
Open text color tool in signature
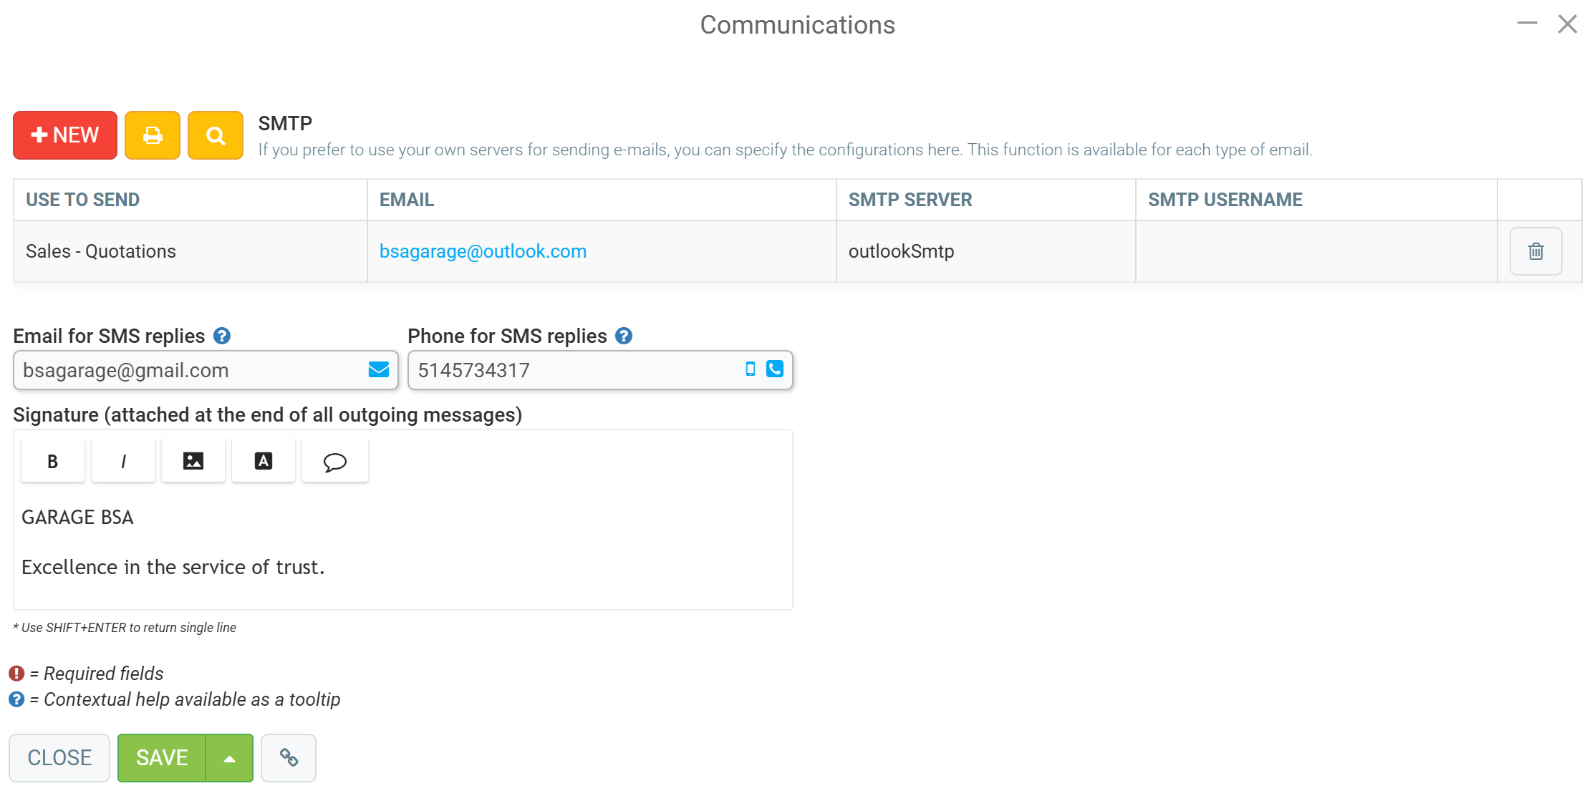tap(264, 461)
